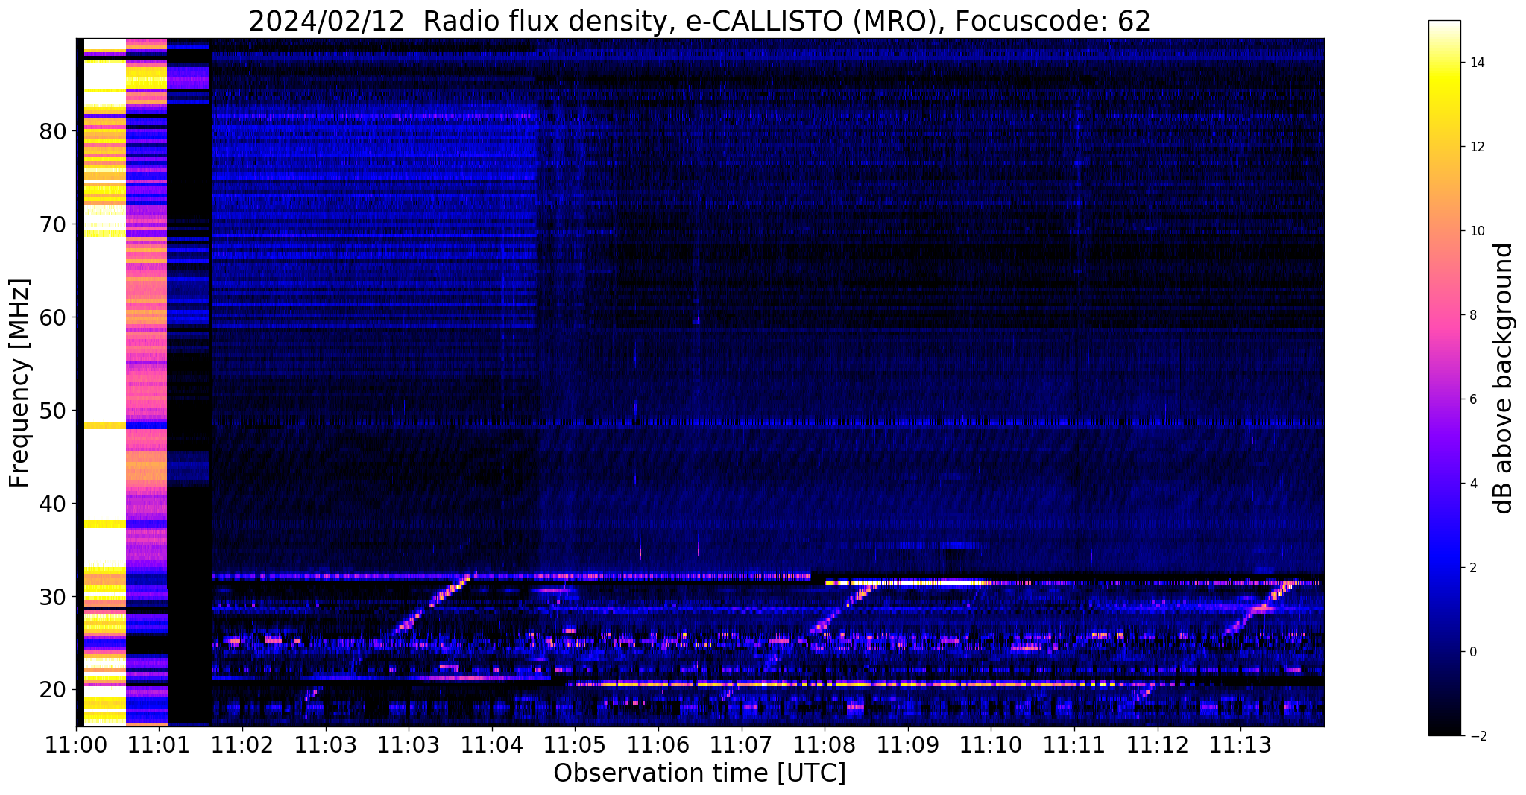Click the diagonal drifting burst near 11:13
Screen dimensions: 1526x795
(1258, 608)
